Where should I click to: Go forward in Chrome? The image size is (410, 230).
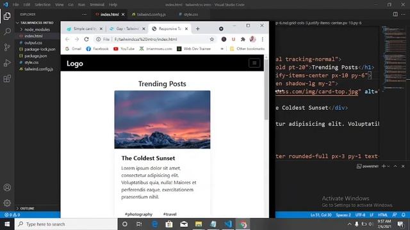tap(77, 39)
